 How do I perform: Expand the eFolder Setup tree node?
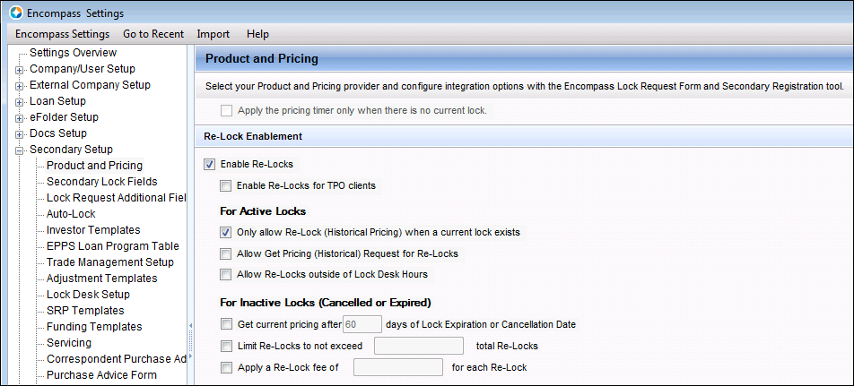point(19,118)
